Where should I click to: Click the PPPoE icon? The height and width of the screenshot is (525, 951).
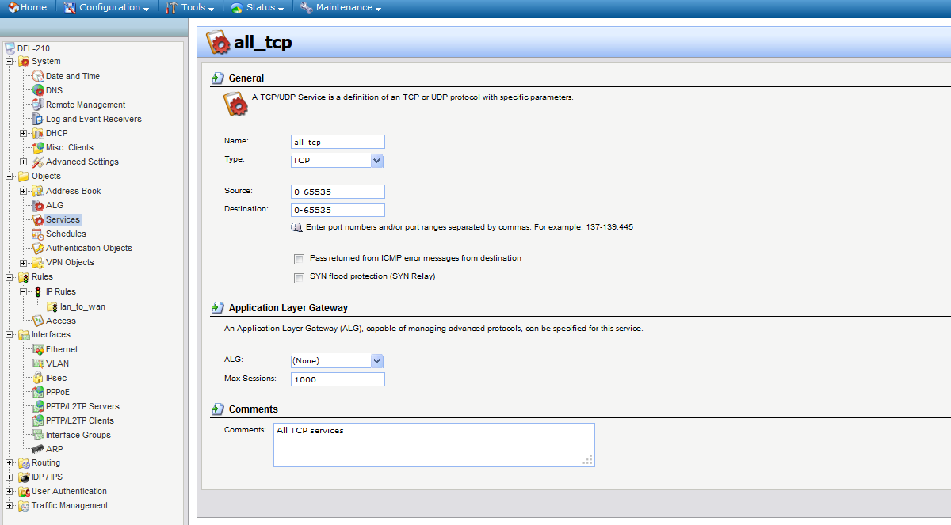38,392
